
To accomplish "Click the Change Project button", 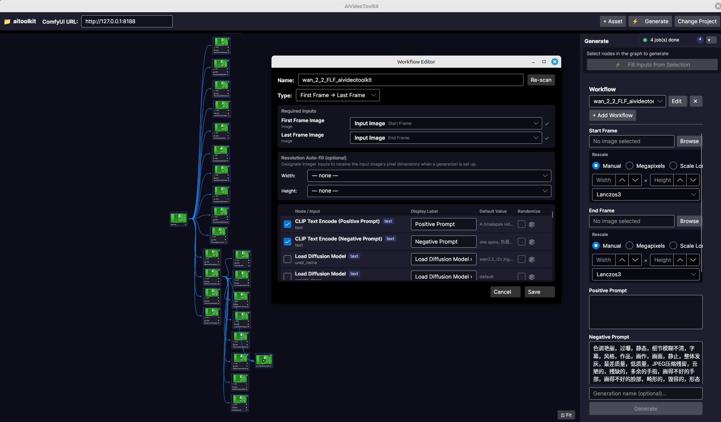I will coord(697,22).
